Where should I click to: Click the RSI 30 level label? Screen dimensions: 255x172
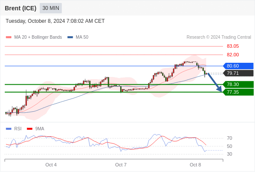(229, 154)
